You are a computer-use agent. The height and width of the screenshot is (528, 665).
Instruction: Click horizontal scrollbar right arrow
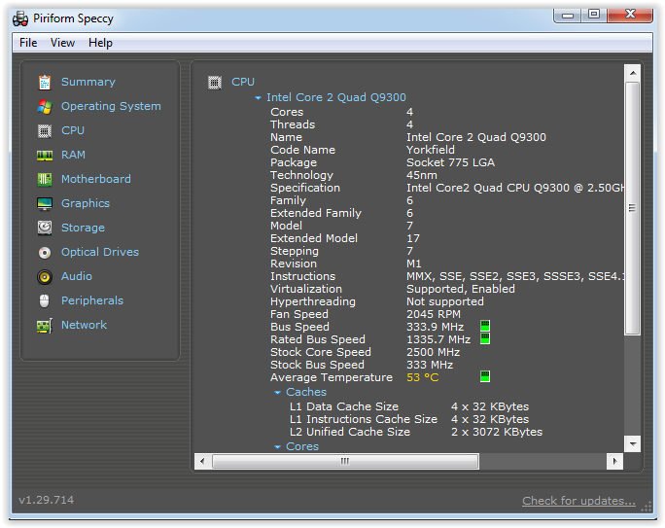(614, 462)
